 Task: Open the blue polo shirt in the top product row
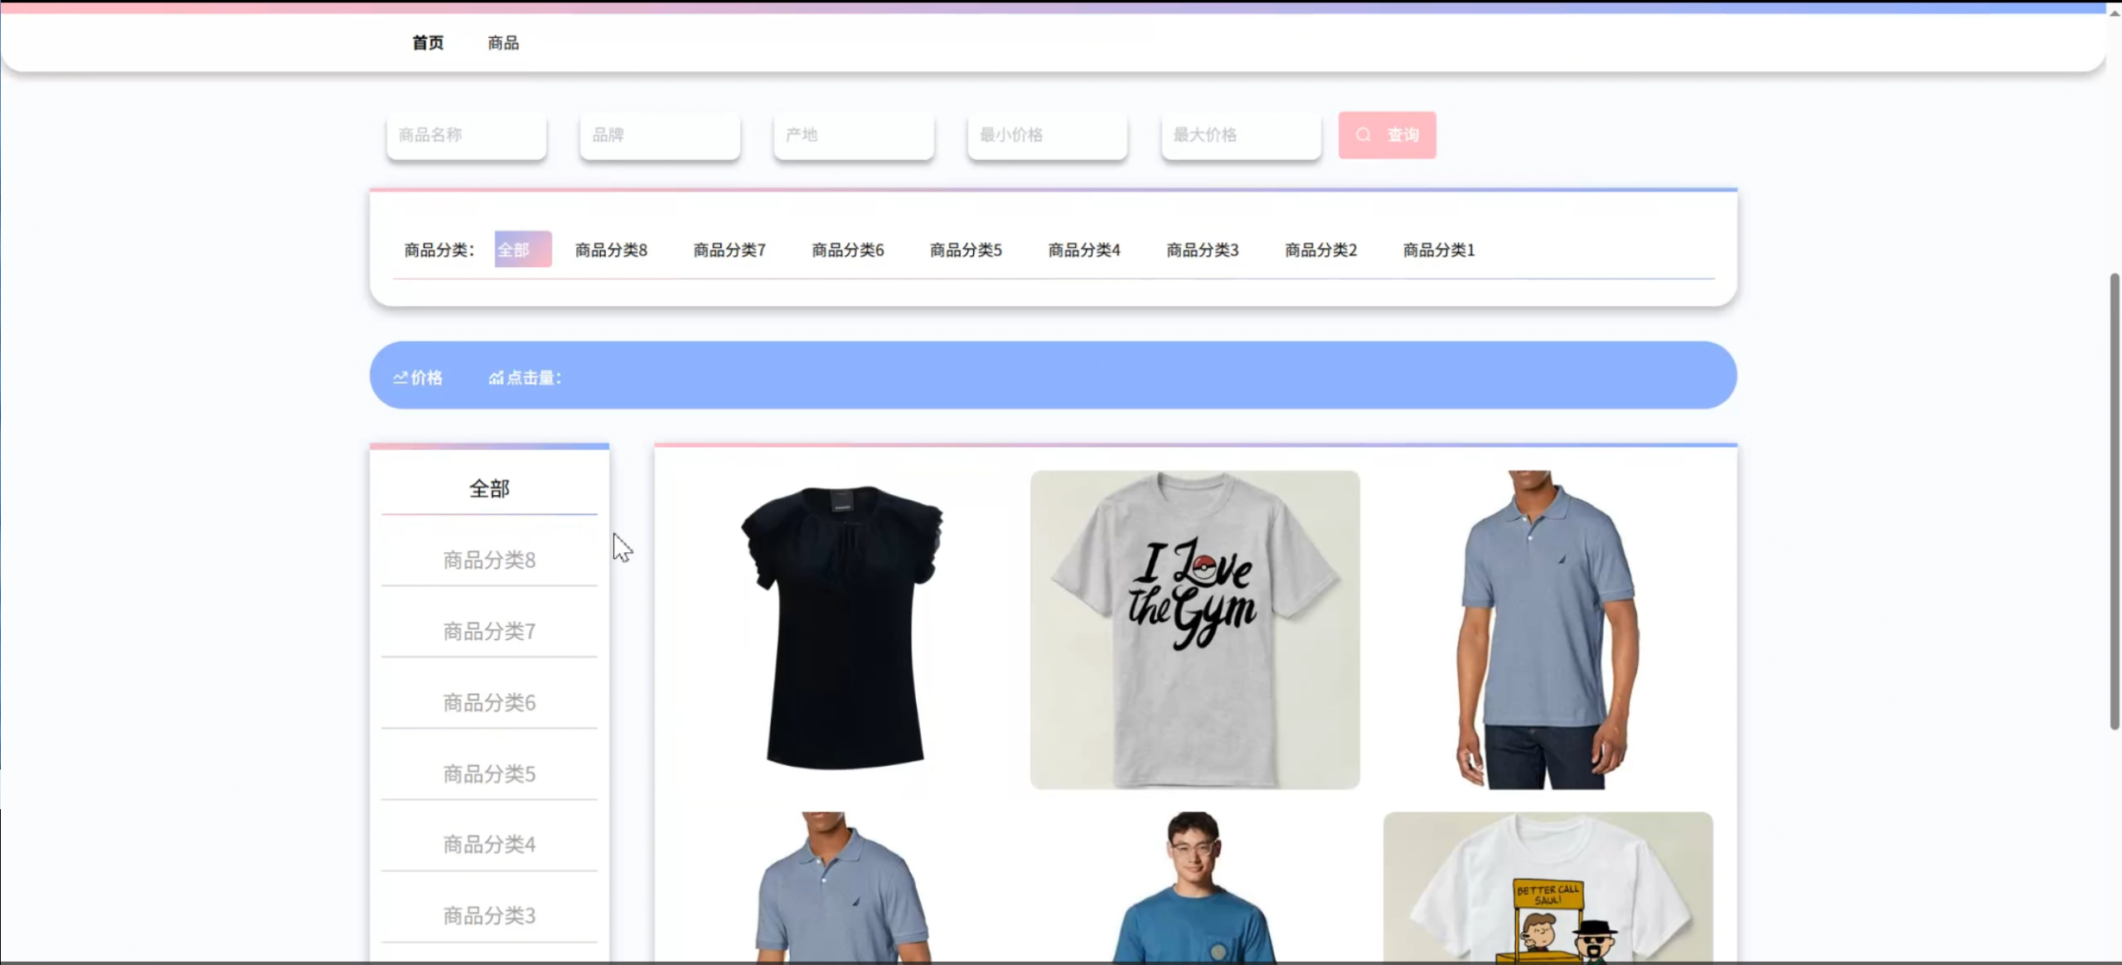coord(1548,629)
